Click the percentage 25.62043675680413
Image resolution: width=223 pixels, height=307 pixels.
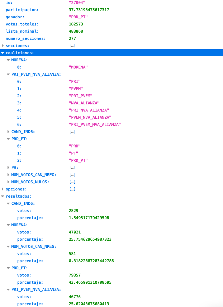[89, 304]
